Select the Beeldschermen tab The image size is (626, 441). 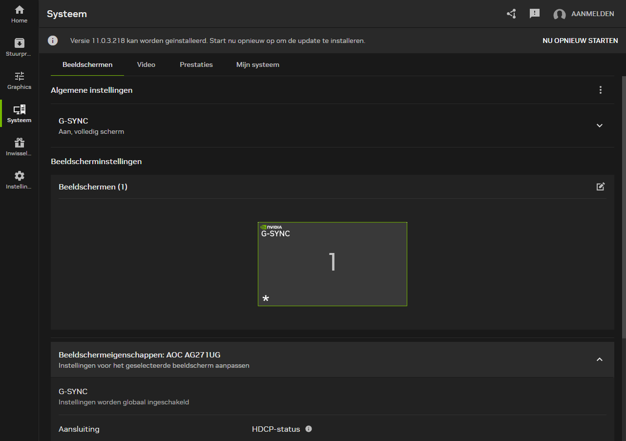pyautogui.click(x=87, y=64)
